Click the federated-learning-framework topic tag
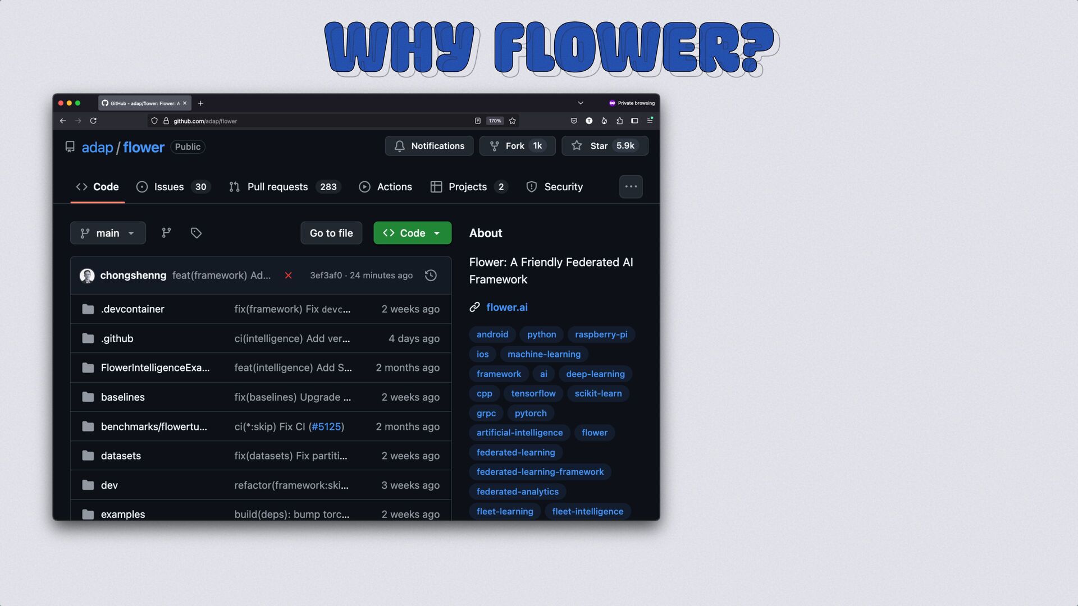 coord(540,472)
